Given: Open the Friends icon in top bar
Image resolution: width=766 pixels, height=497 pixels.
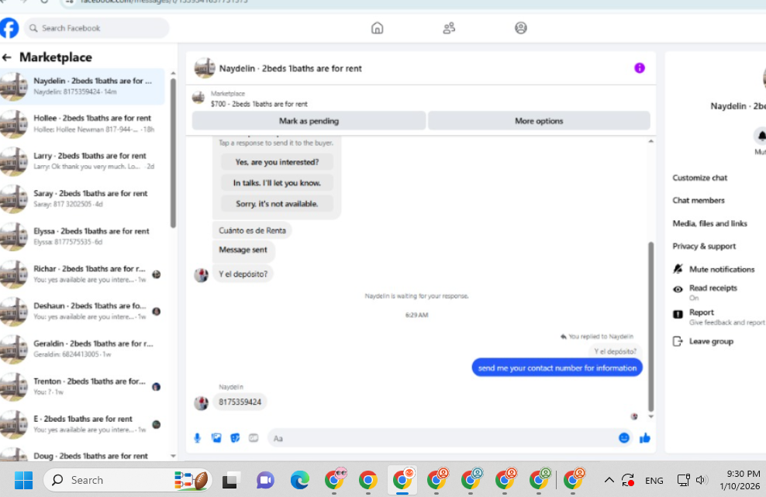Looking at the screenshot, I should point(449,28).
